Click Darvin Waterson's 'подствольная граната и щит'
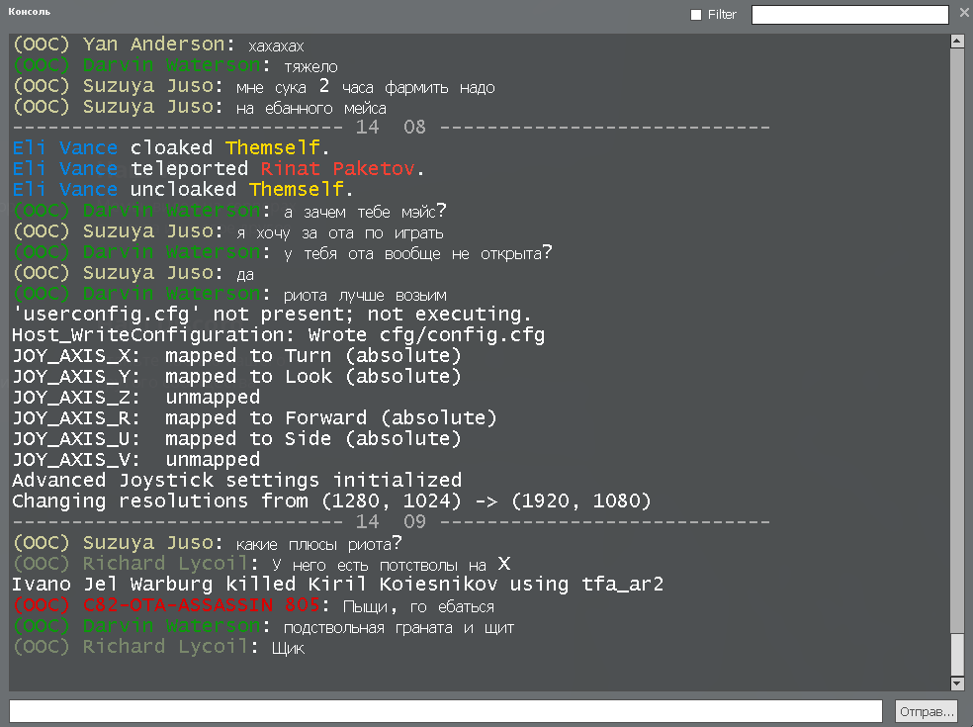Viewport: 973px width, 727px height. [x=264, y=626]
